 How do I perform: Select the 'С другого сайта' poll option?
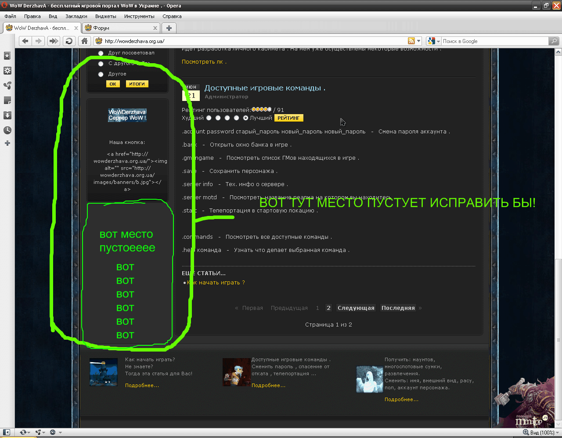point(101,64)
